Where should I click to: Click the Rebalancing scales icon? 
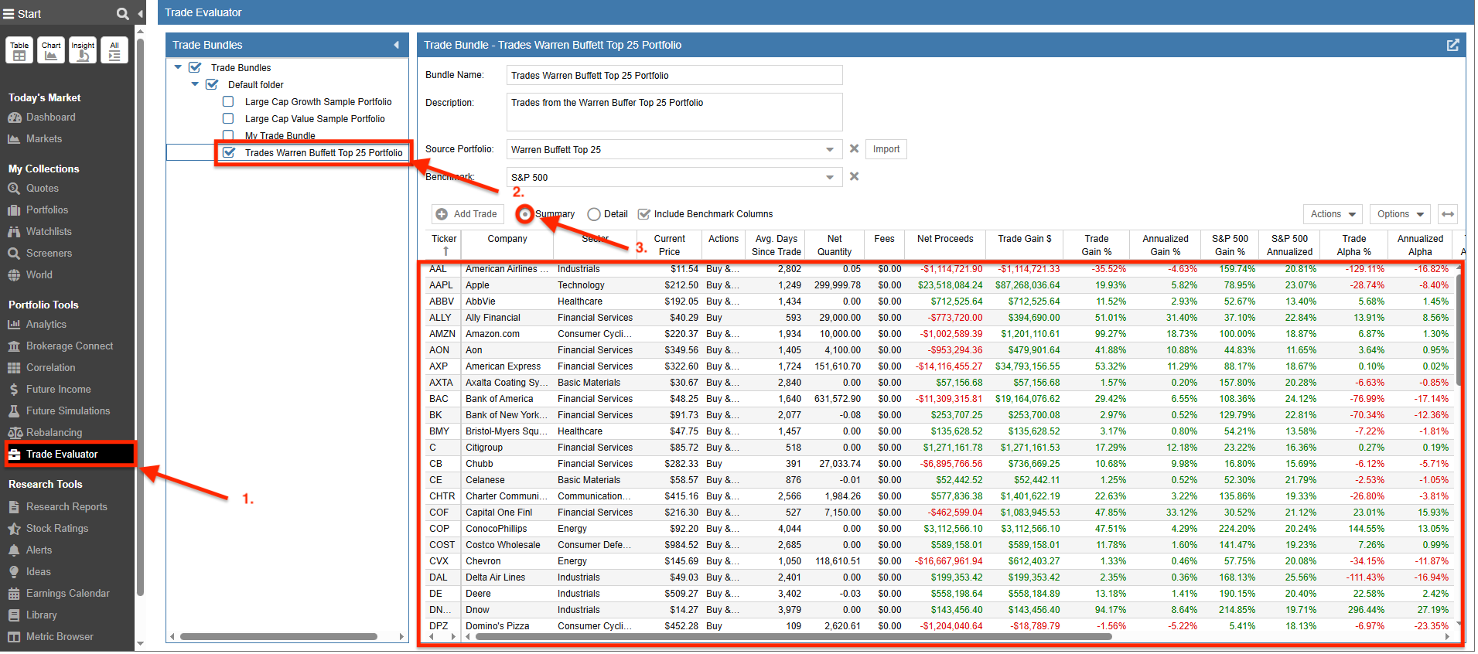coord(15,433)
